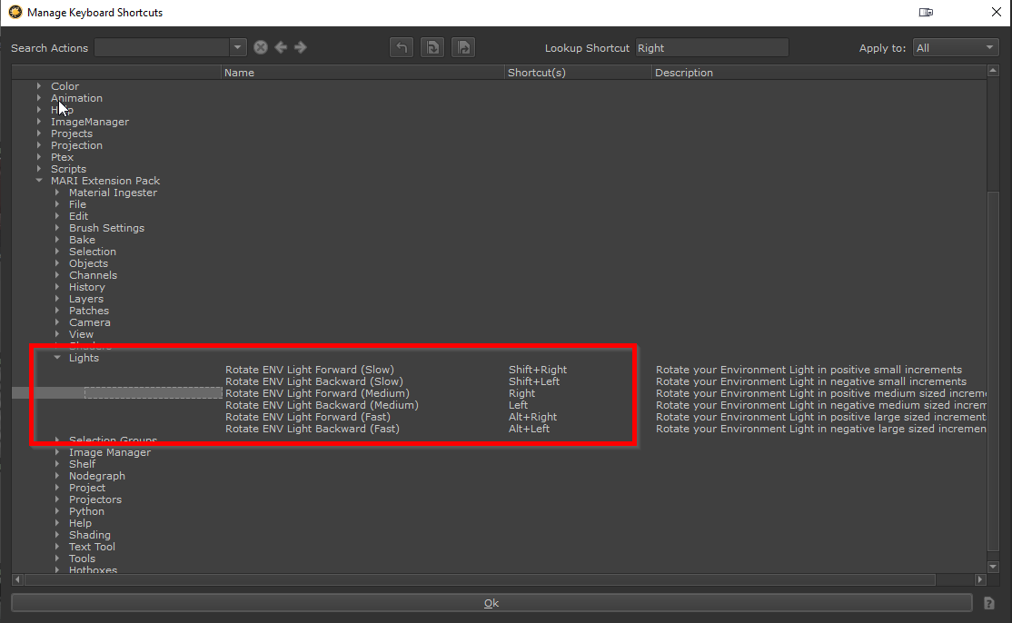Collapse the MARI Extension Pack group
The height and width of the screenshot is (623, 1012).
pyautogui.click(x=39, y=181)
